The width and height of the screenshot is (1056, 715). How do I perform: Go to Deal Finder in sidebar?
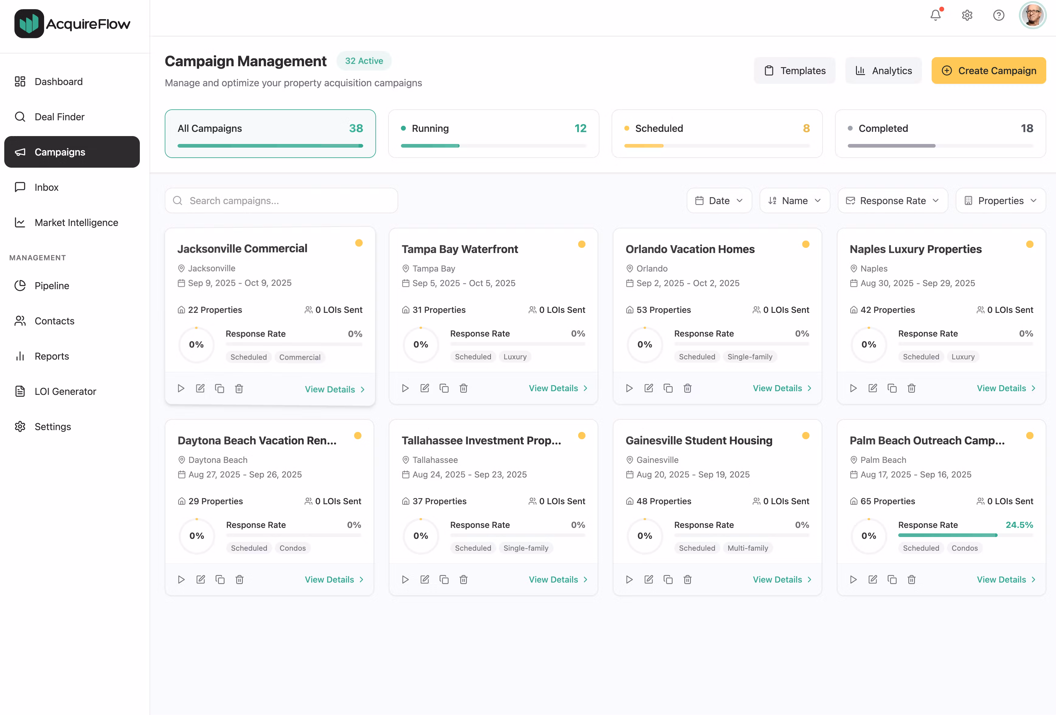click(x=60, y=117)
